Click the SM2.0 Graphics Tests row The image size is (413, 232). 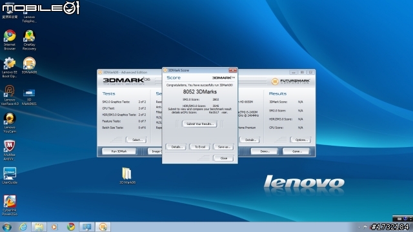click(x=124, y=102)
